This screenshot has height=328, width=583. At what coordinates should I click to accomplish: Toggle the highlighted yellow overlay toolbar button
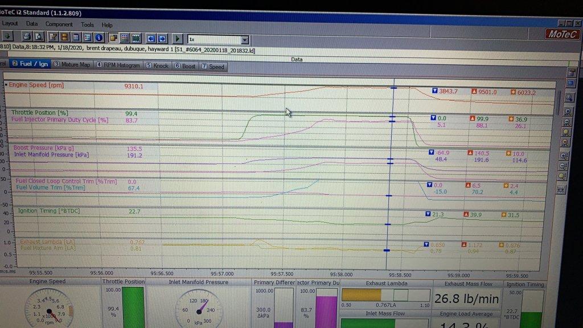point(113,38)
